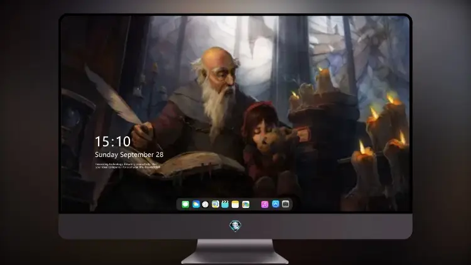Viewport: 471px width, 265px height.
Task: Open the Weather app in dock
Action: pyautogui.click(x=196, y=204)
